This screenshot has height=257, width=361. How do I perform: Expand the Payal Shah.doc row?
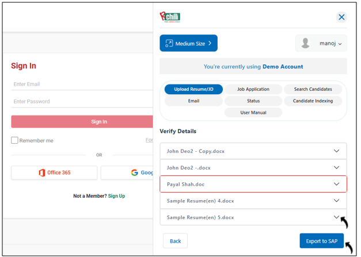337,184
